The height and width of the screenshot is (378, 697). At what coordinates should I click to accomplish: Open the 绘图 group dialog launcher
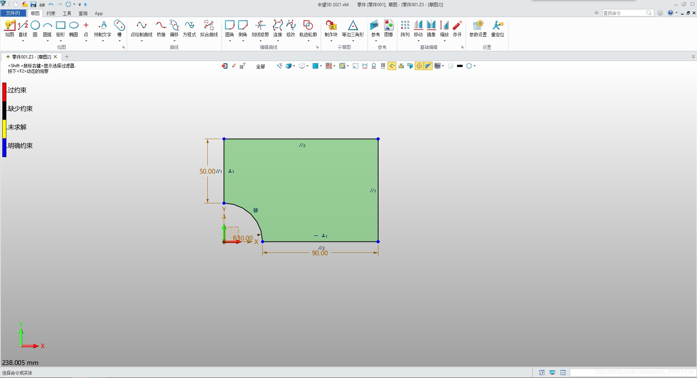click(123, 47)
